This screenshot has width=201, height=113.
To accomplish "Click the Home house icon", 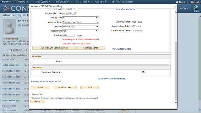I will coord(177,2).
